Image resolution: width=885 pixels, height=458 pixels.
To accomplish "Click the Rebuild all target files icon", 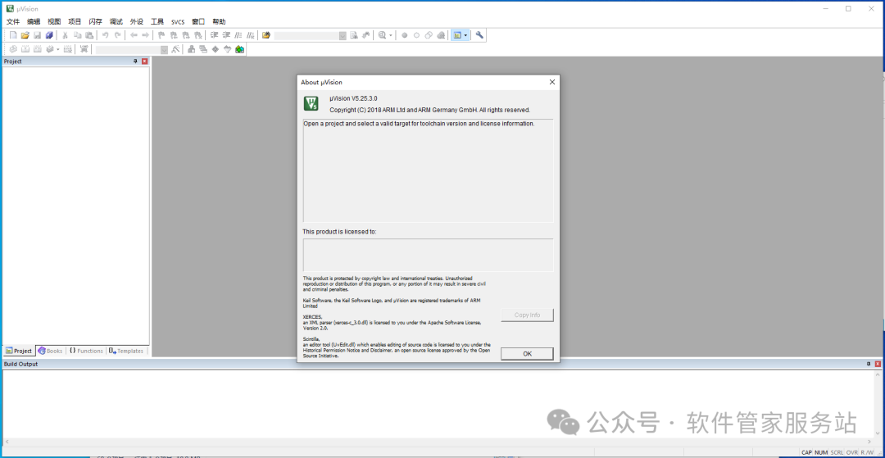I will (x=37, y=49).
